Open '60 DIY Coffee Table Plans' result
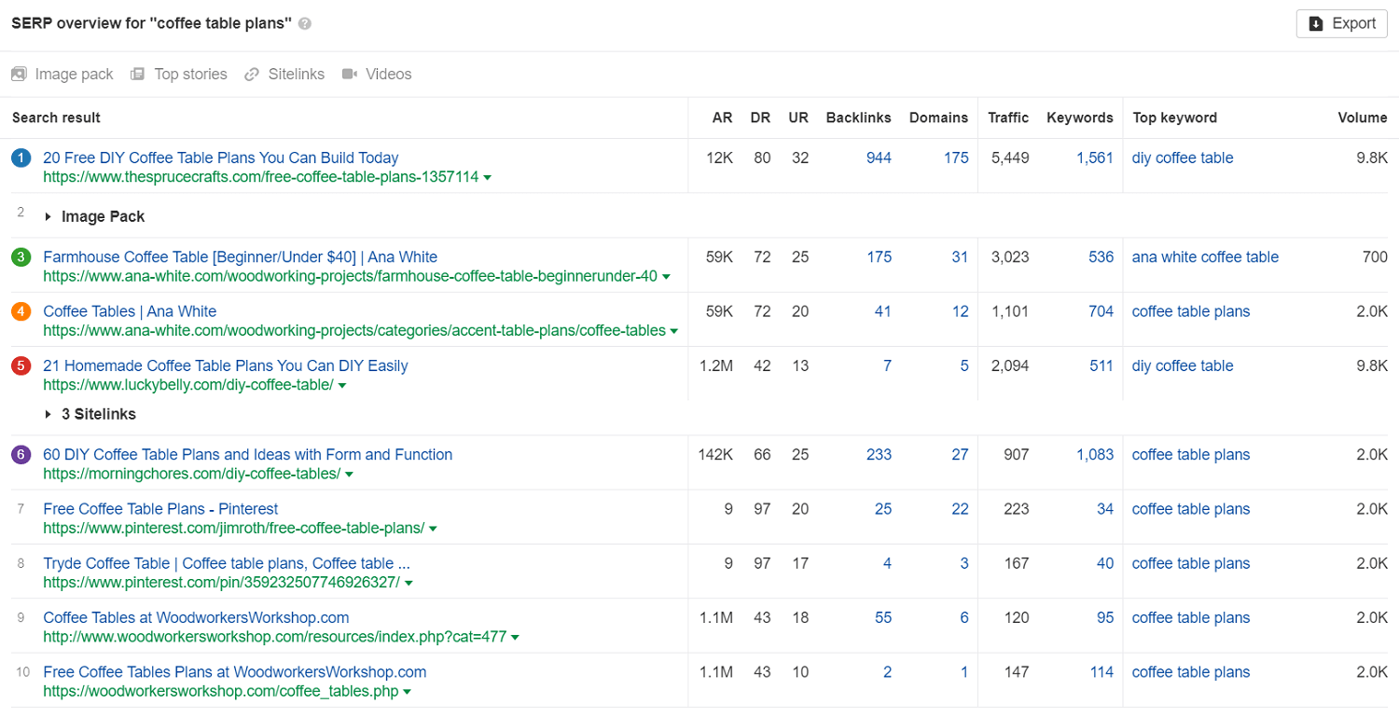Screen dimensions: 1399x717 tap(248, 454)
